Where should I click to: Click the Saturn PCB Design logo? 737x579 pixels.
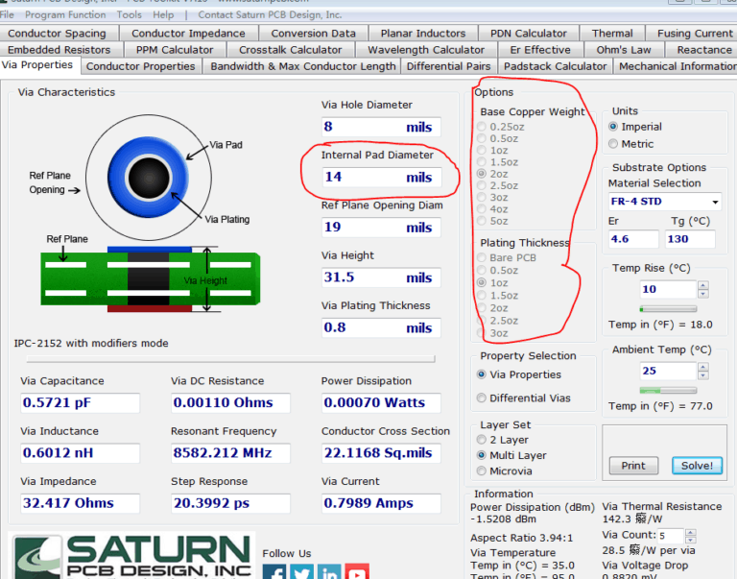coord(132,556)
